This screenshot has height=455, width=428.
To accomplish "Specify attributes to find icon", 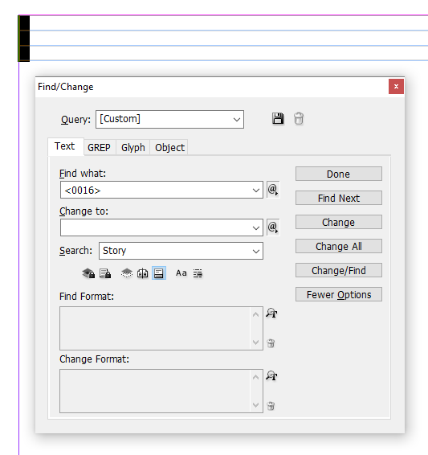I will (271, 313).
